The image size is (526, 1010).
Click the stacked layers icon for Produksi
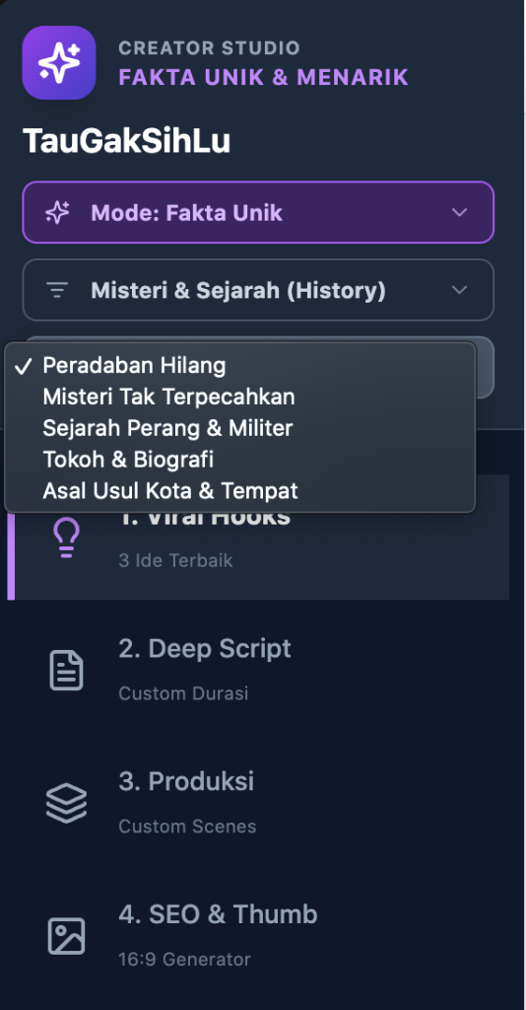[66, 803]
